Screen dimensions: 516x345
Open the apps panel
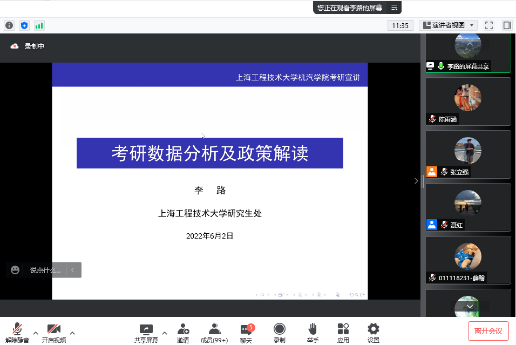[343, 333]
